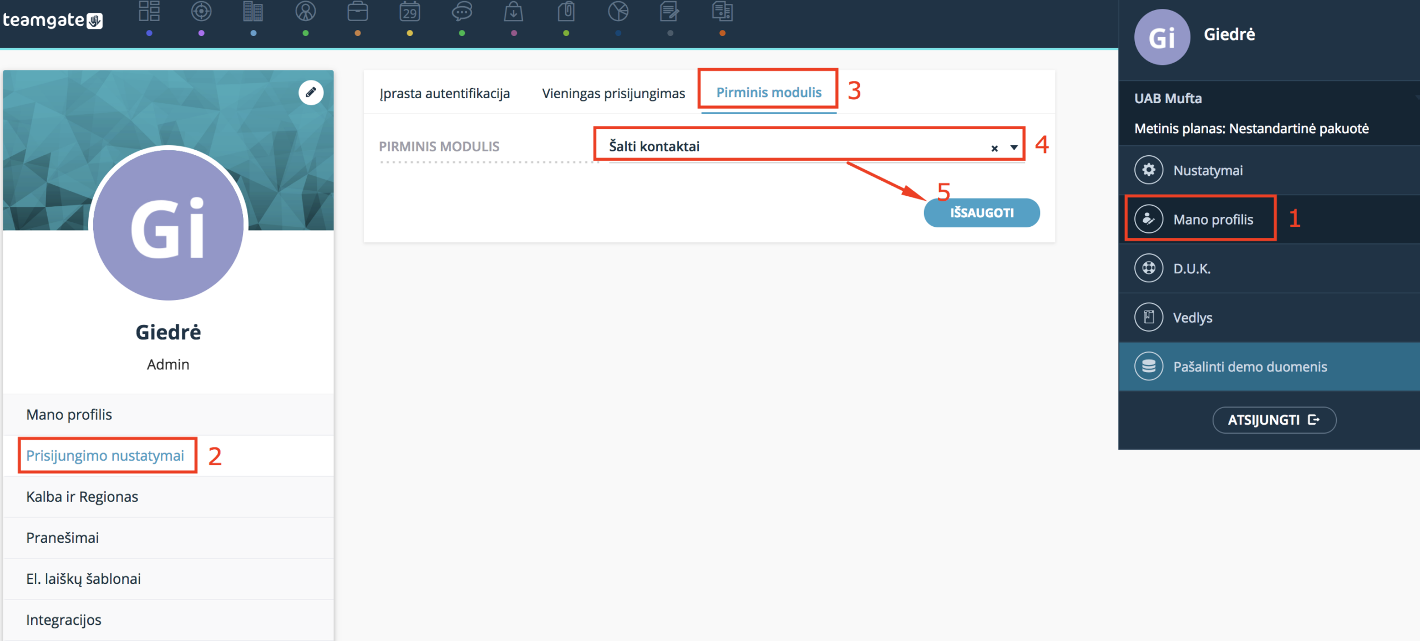Click the teamgate logo
Screen dimensions: 1420x641
[x=53, y=21]
